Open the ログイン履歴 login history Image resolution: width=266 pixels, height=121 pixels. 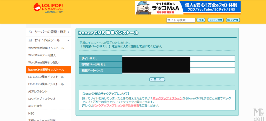tap(216, 20)
